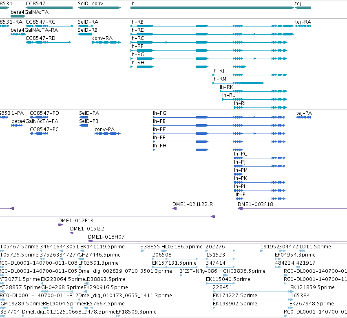Select protein Ih-PL
347x318 pixels.
pyautogui.click(x=260, y=191)
